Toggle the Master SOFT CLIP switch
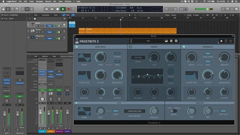 223,111
